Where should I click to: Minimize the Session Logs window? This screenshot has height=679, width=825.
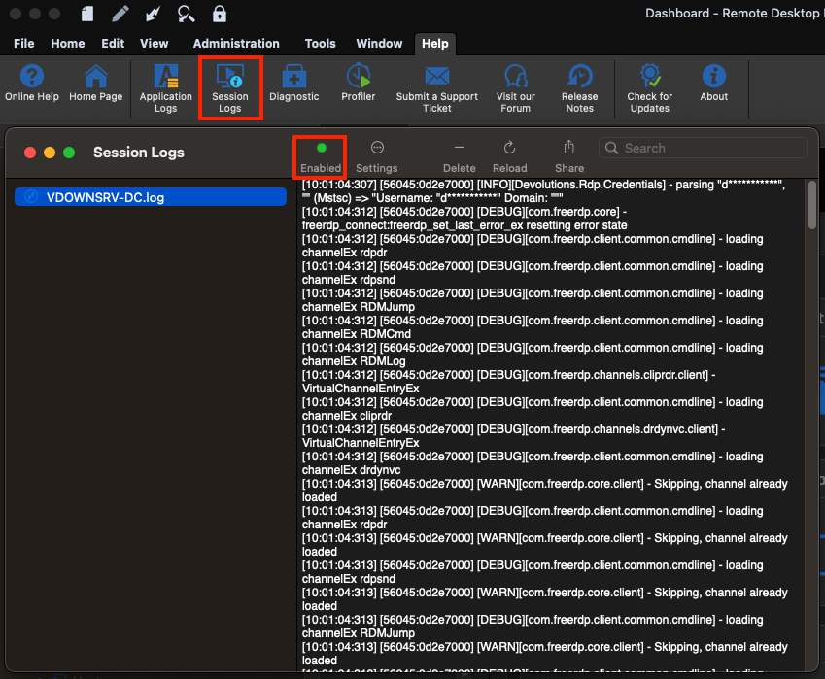[50, 153]
